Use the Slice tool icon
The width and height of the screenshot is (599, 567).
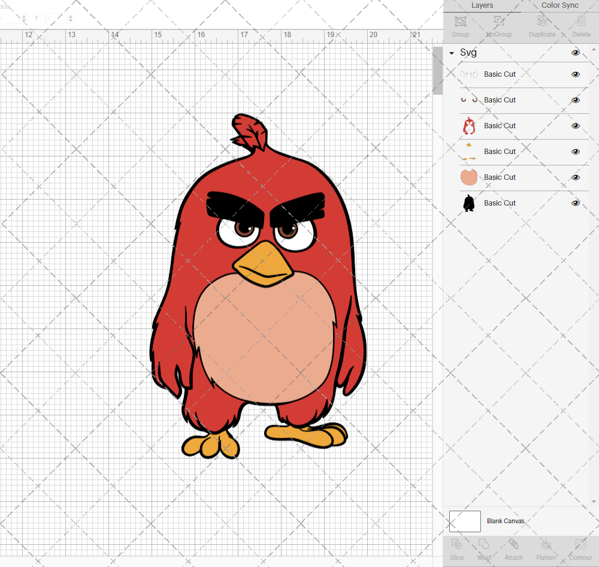tap(456, 544)
